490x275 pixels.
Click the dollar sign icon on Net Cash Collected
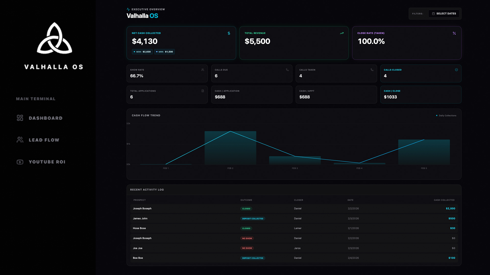229,33
